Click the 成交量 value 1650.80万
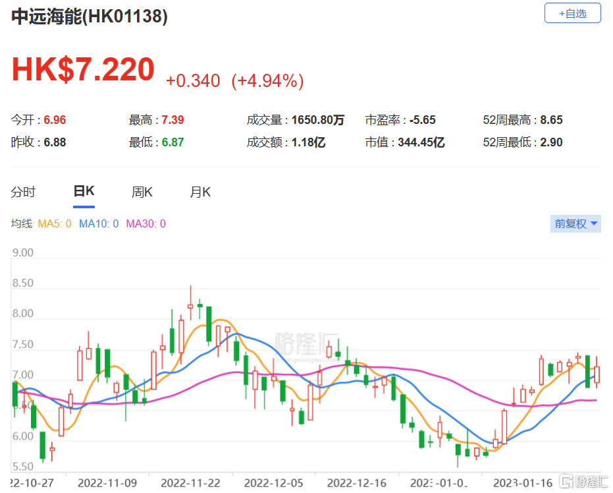This screenshot has width=613, height=493. [x=318, y=120]
